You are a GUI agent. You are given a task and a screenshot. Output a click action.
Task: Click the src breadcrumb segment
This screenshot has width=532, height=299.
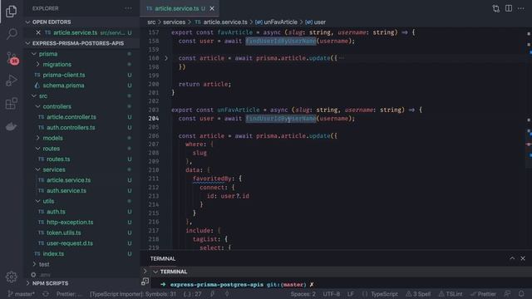pos(151,22)
